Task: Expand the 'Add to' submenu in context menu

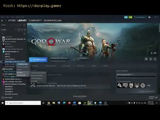Action: (23, 70)
